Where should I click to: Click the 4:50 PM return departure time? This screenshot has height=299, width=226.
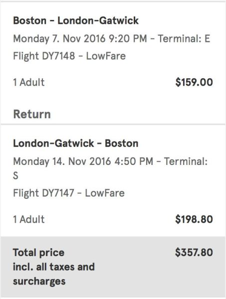click(x=134, y=161)
